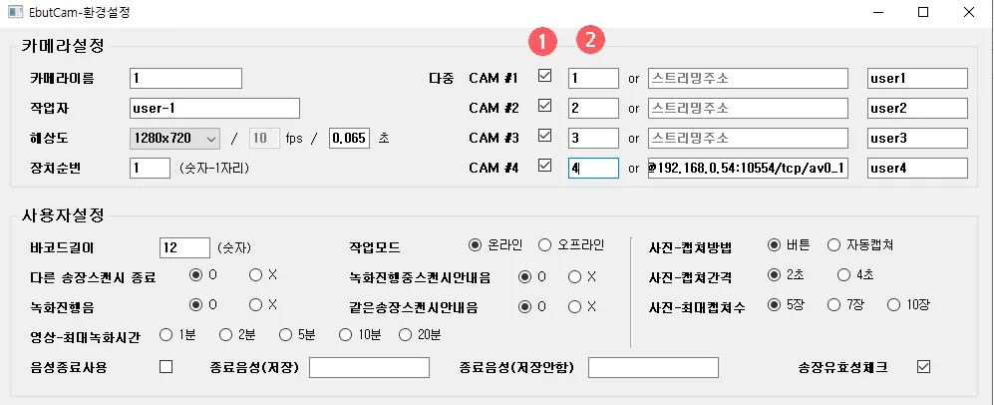Click the CAM #2 streaming address field

point(748,108)
